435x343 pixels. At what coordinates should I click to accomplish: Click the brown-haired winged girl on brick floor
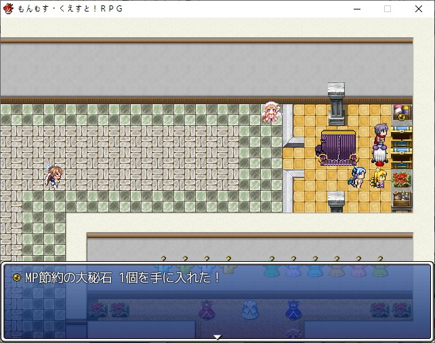tap(55, 177)
